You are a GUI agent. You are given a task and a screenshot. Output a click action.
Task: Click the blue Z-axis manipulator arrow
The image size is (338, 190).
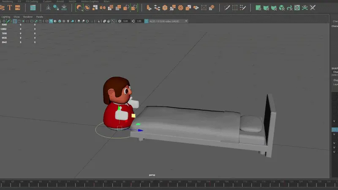point(140,130)
